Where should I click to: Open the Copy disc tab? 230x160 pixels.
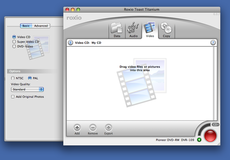tap(166, 30)
